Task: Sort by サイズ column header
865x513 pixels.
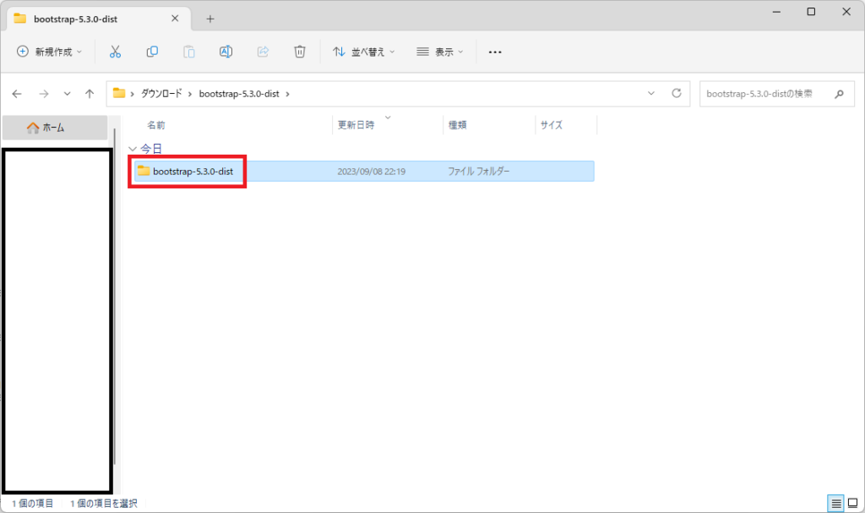Action: pyautogui.click(x=551, y=125)
